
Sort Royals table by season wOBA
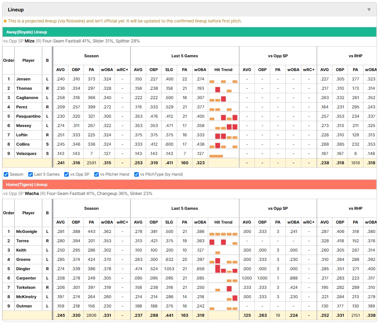coord(107,70)
